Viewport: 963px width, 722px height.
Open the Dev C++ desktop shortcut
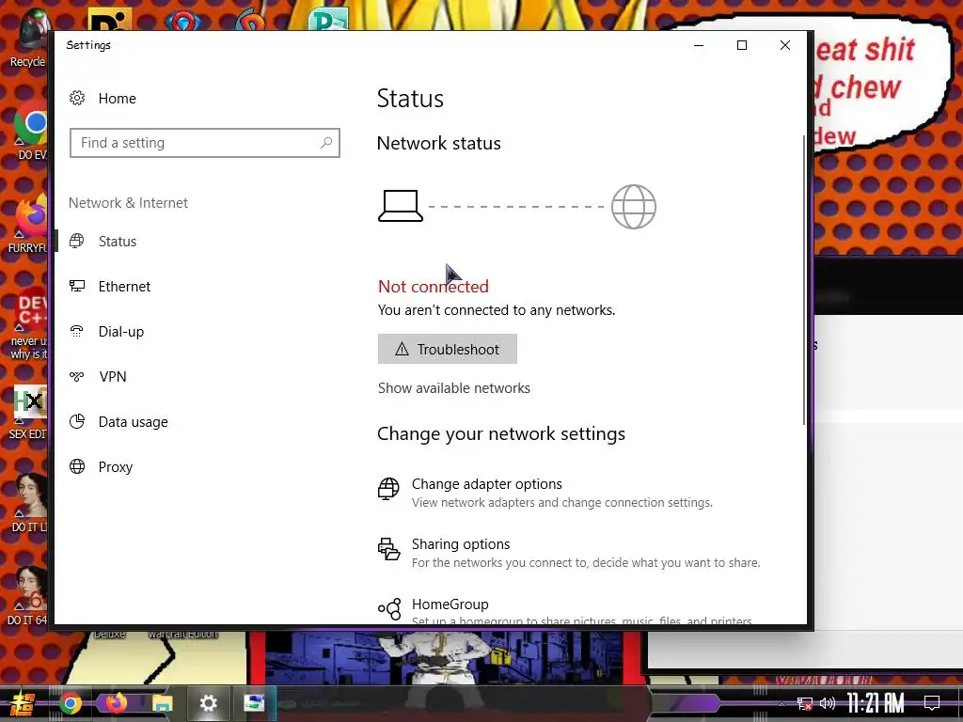coord(29,324)
